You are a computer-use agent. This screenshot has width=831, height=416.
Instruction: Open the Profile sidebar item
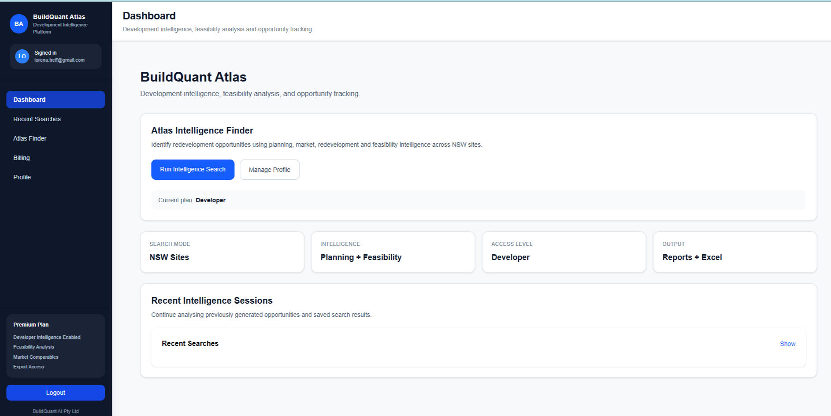[56, 177]
